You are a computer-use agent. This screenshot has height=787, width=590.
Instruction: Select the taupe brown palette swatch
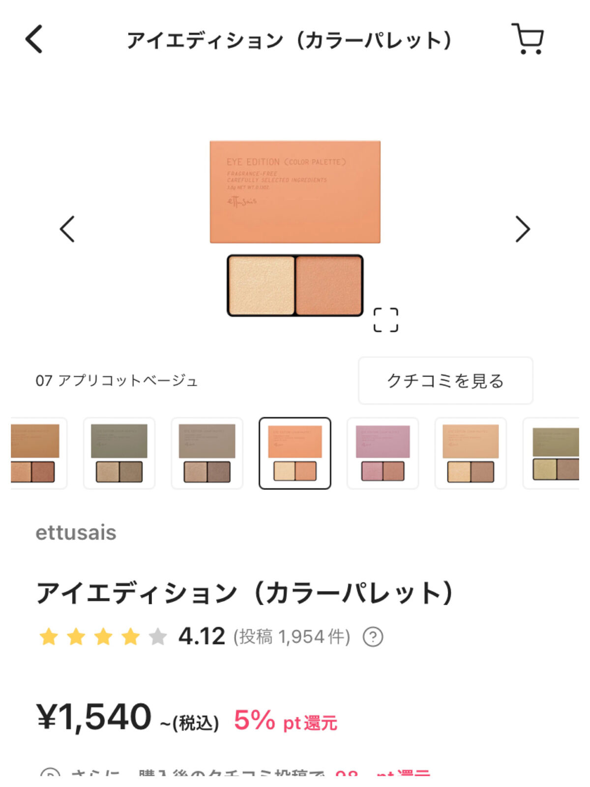(x=207, y=453)
